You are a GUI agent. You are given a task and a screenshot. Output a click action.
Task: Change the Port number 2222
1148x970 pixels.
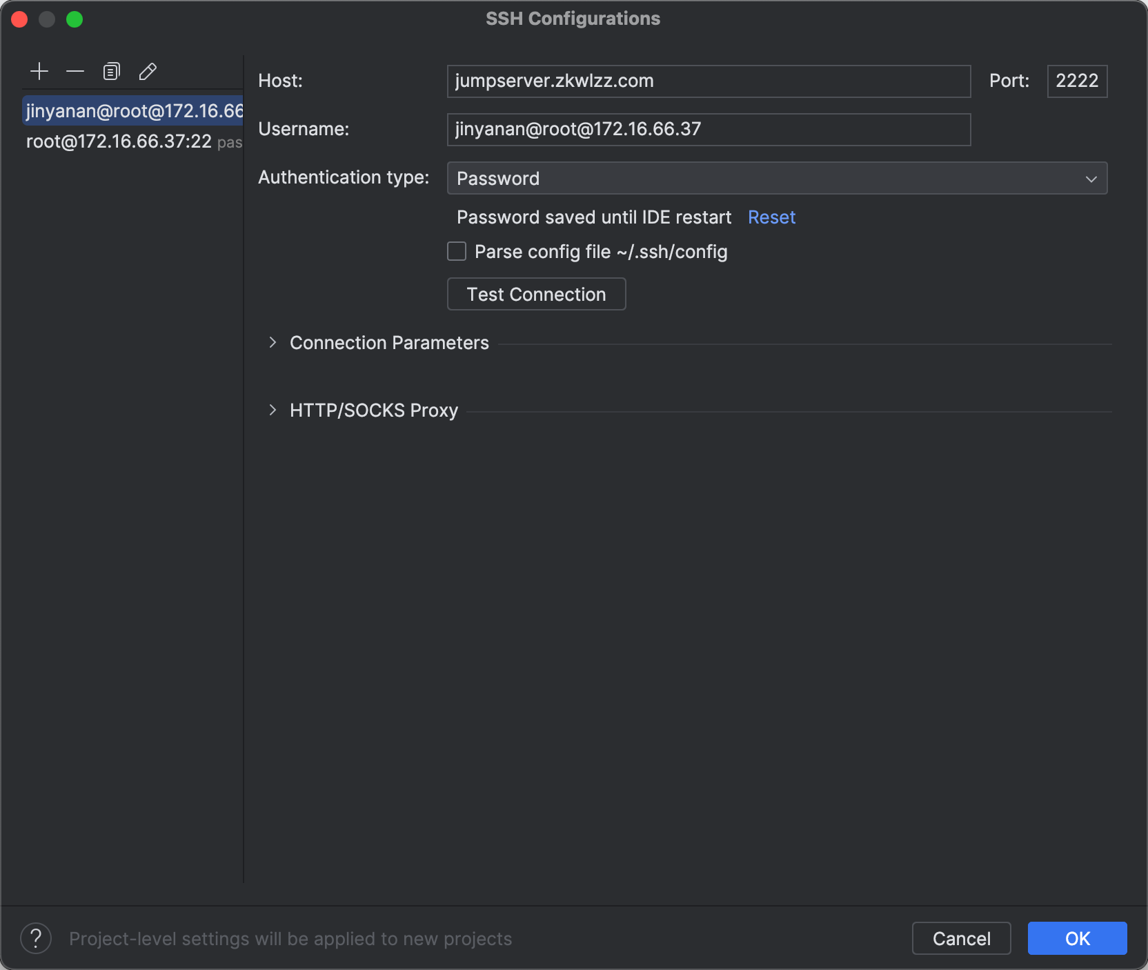pos(1076,81)
